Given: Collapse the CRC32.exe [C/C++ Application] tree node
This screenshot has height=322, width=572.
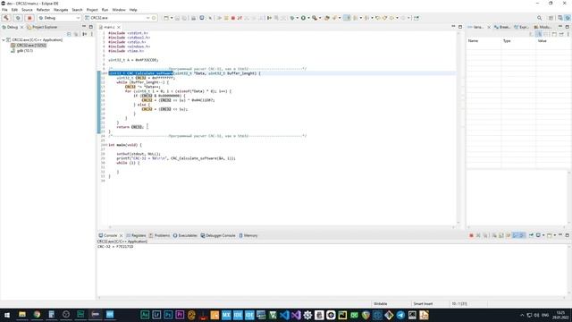Looking at the screenshot, I should (x=4, y=39).
